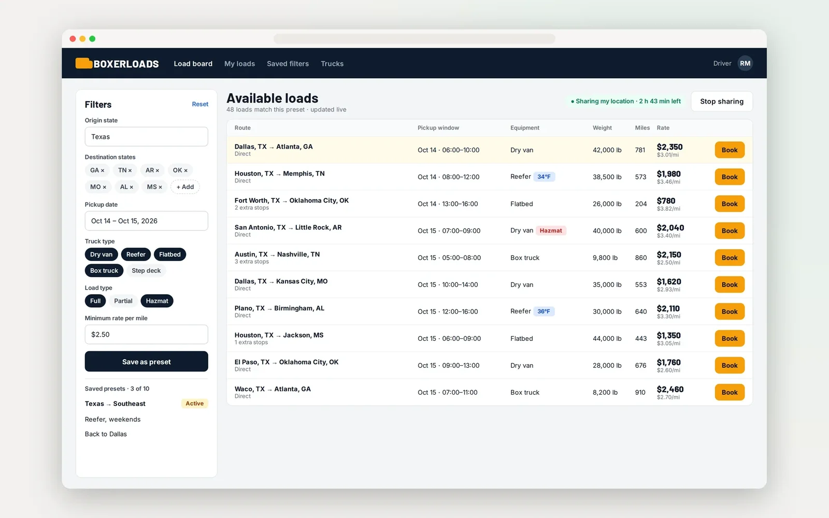This screenshot has height=518, width=829.
Task: Book the San Antonio to Little Rock load
Action: (x=730, y=231)
